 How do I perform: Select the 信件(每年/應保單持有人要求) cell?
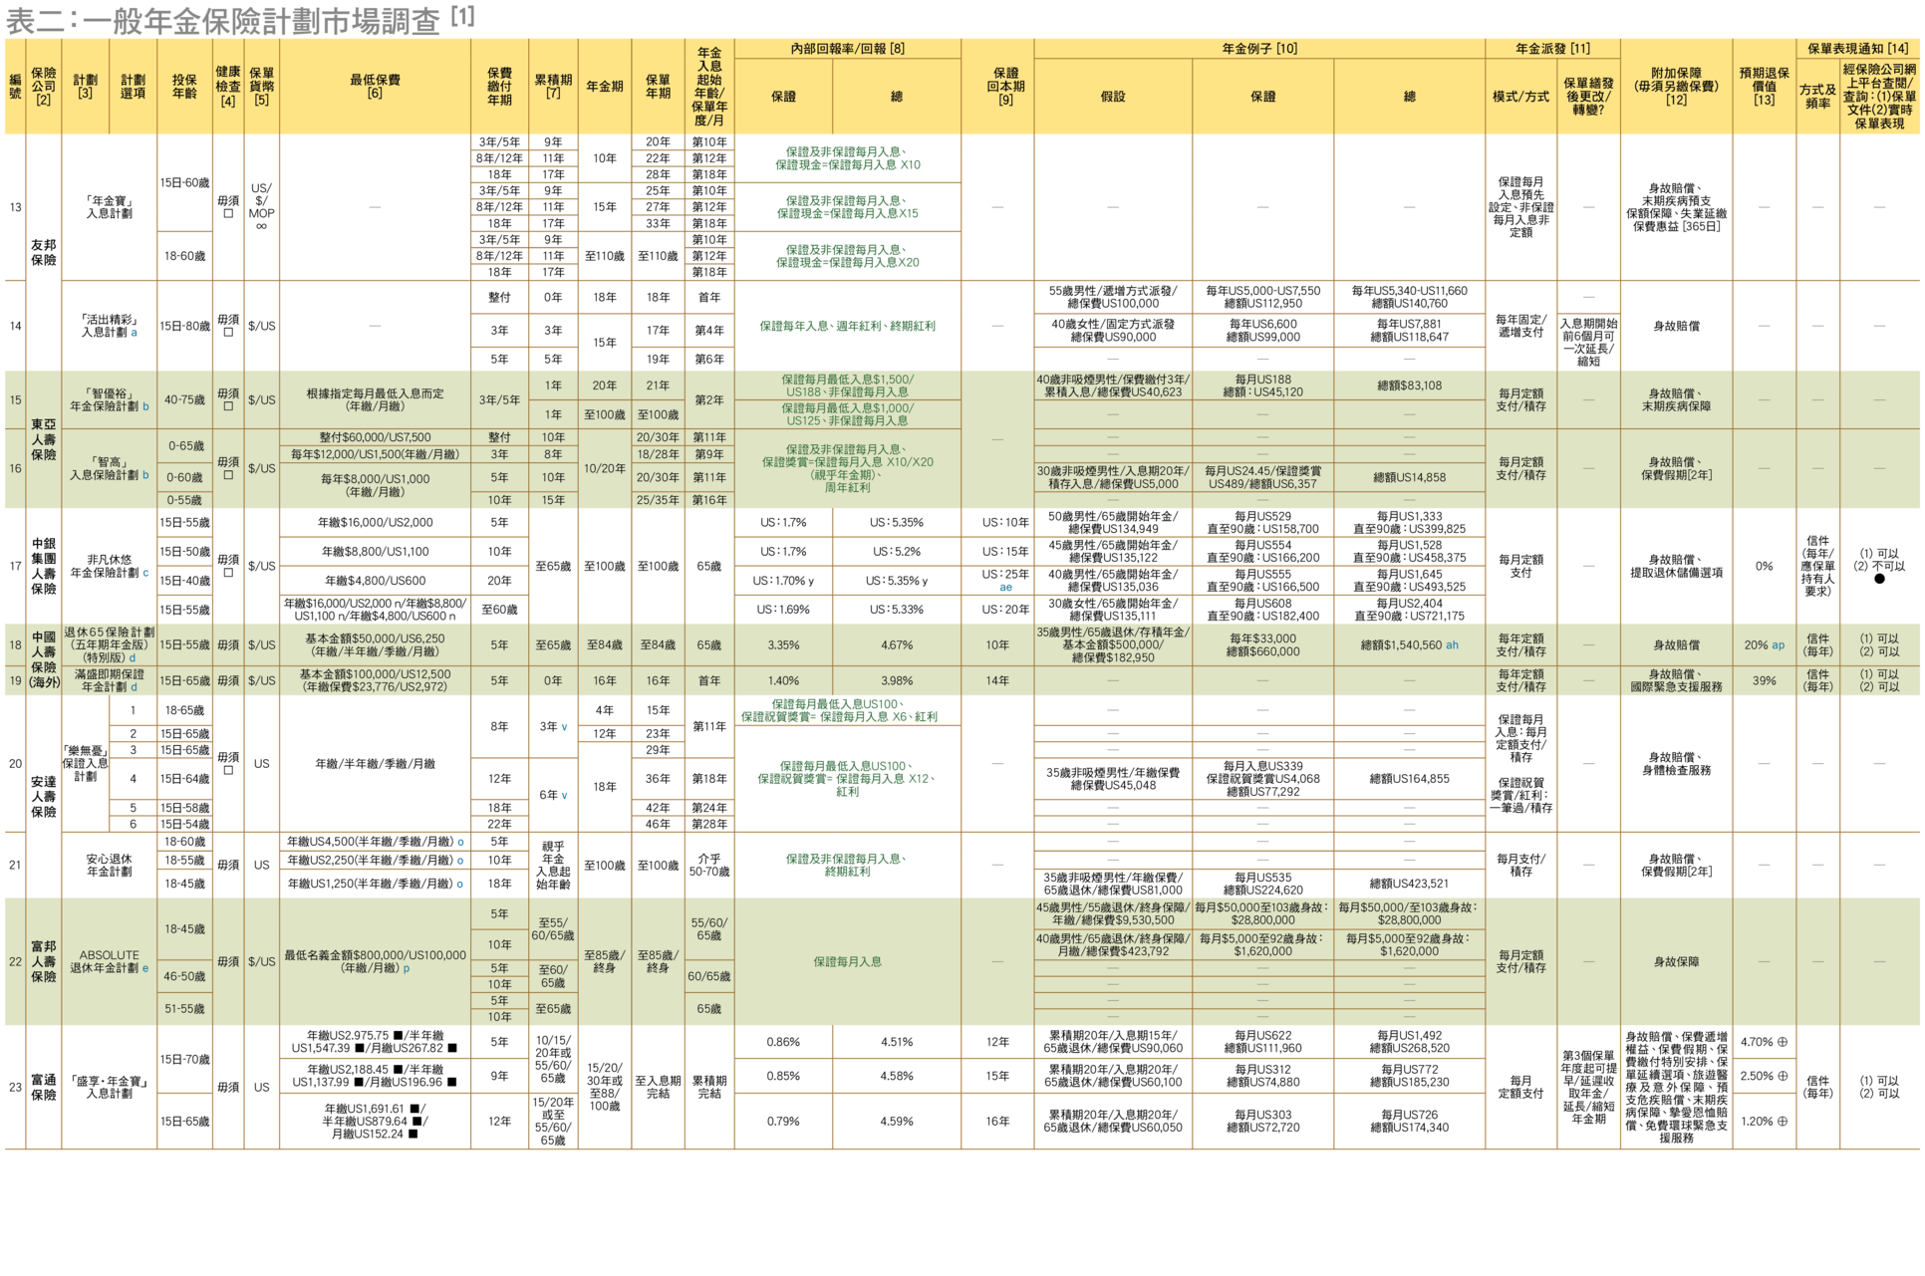pos(1817,566)
